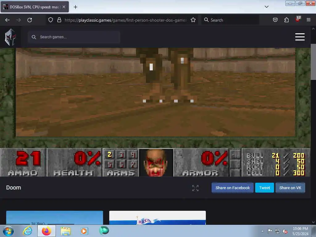Click the knight helmet site logo
Image resolution: width=316 pixels, height=237 pixels.
point(10,37)
